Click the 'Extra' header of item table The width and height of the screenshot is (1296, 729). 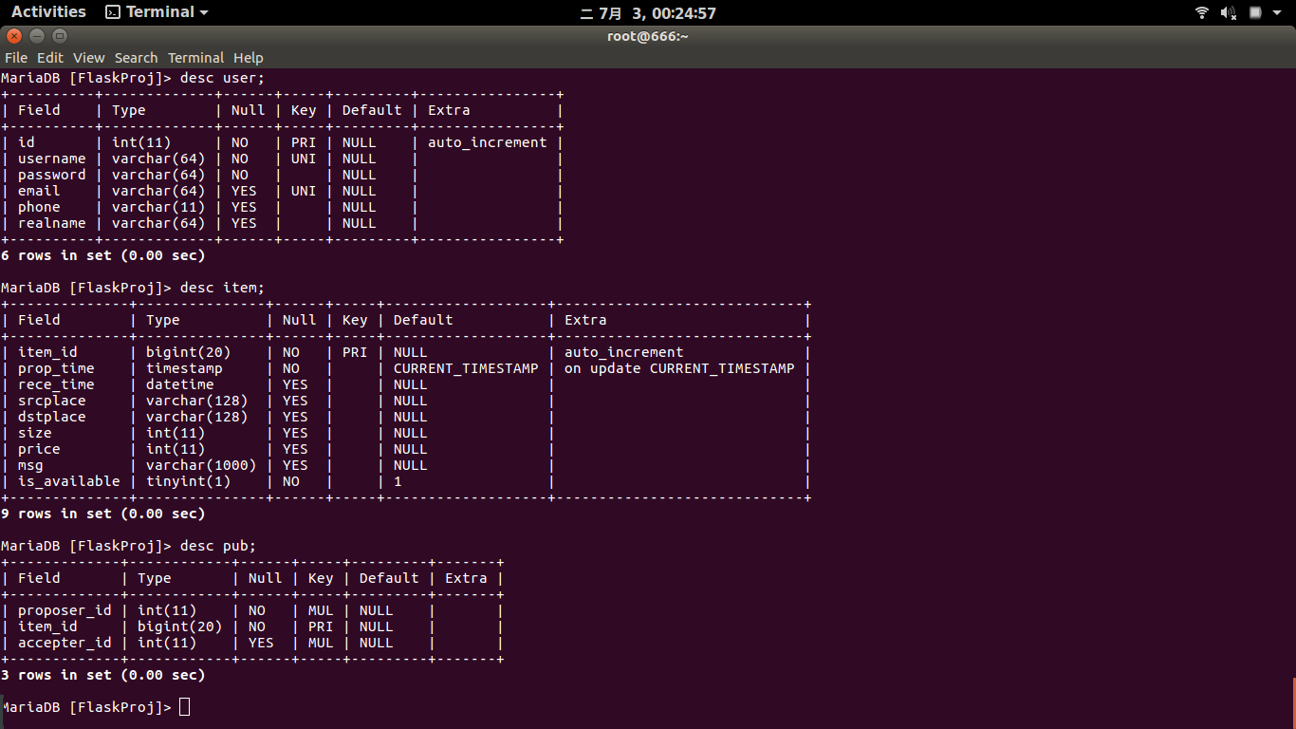pos(585,320)
